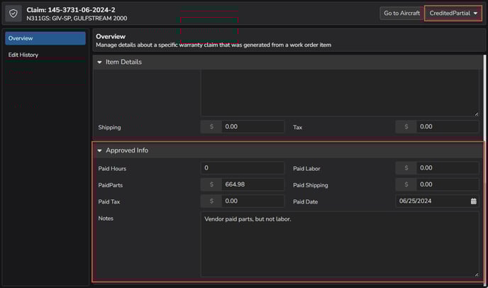Click the Shipping amount field
The image size is (488, 288).
coord(253,127)
